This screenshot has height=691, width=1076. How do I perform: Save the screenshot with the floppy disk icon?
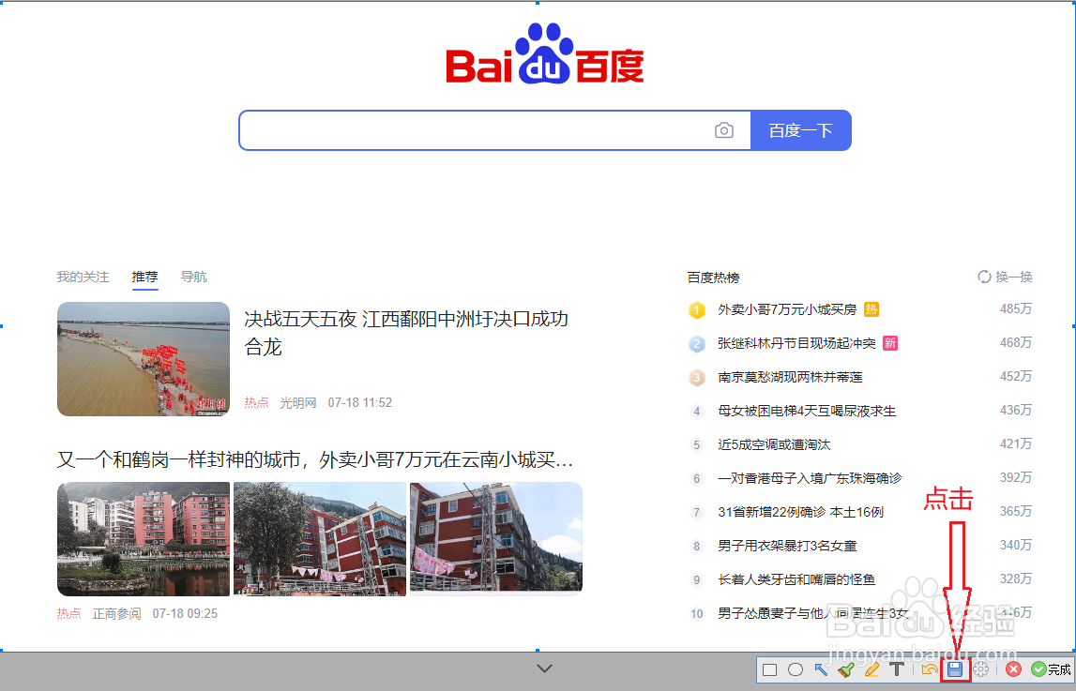955,669
